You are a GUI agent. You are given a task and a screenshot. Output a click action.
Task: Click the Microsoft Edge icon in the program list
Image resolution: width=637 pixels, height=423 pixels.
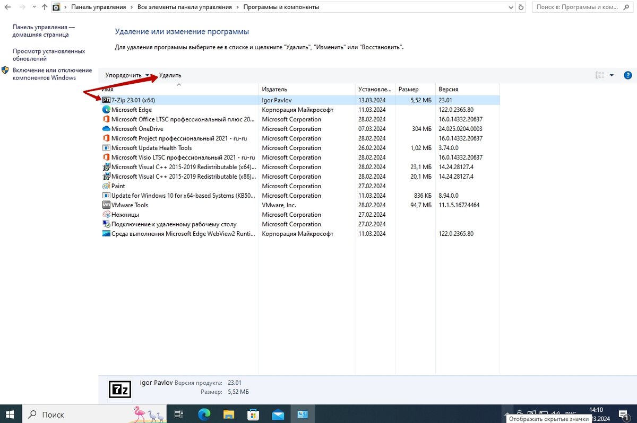[107, 109]
